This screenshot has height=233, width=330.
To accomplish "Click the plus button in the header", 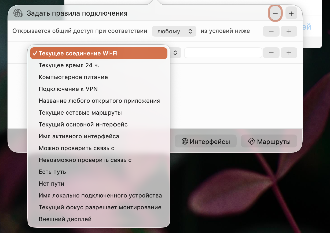I will (291, 13).
